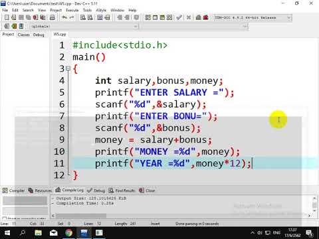The image size is (319, 239).
Task: Click the Save toolbar icon
Action: click(21, 17)
